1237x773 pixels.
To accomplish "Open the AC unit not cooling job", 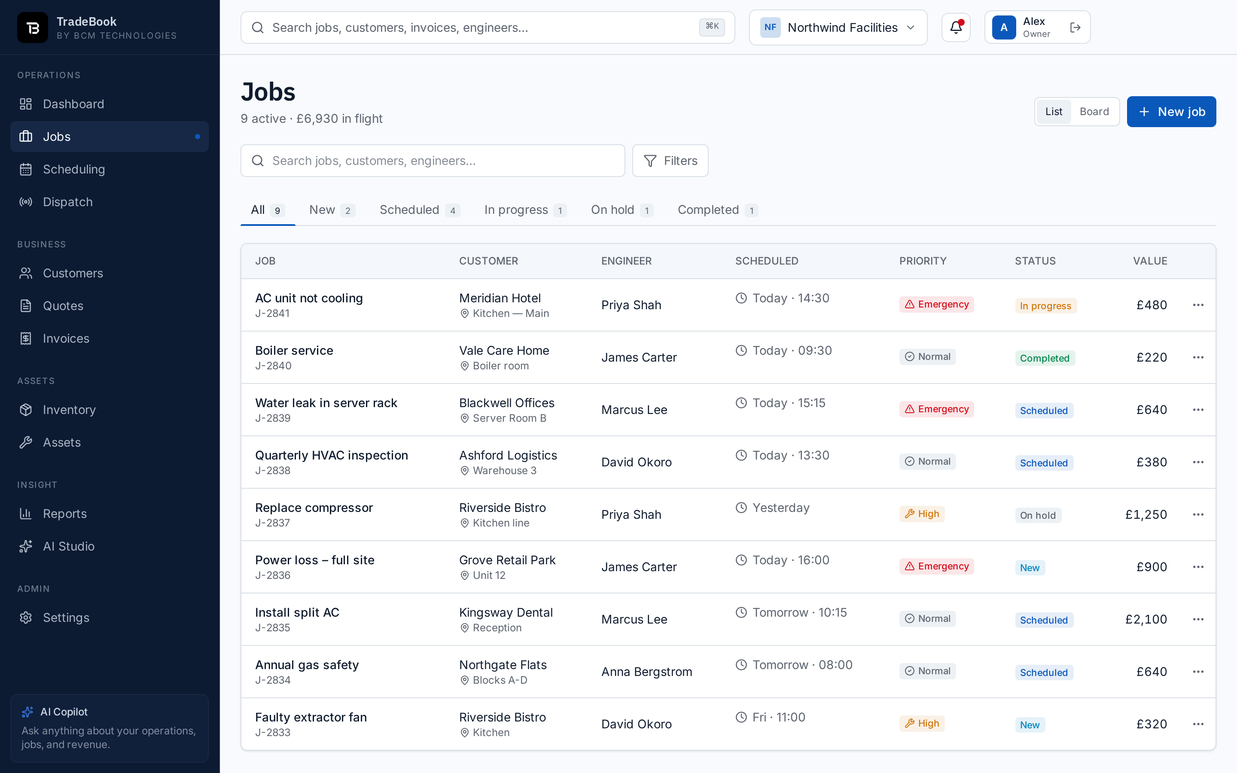I will 309,298.
